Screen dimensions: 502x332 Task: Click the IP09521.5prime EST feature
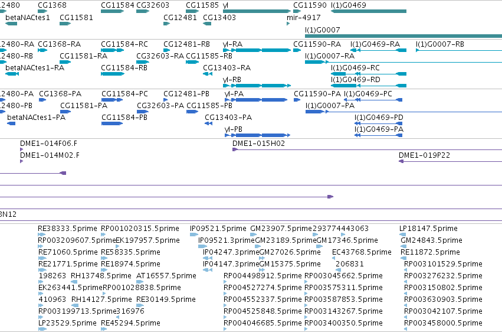point(194,235)
